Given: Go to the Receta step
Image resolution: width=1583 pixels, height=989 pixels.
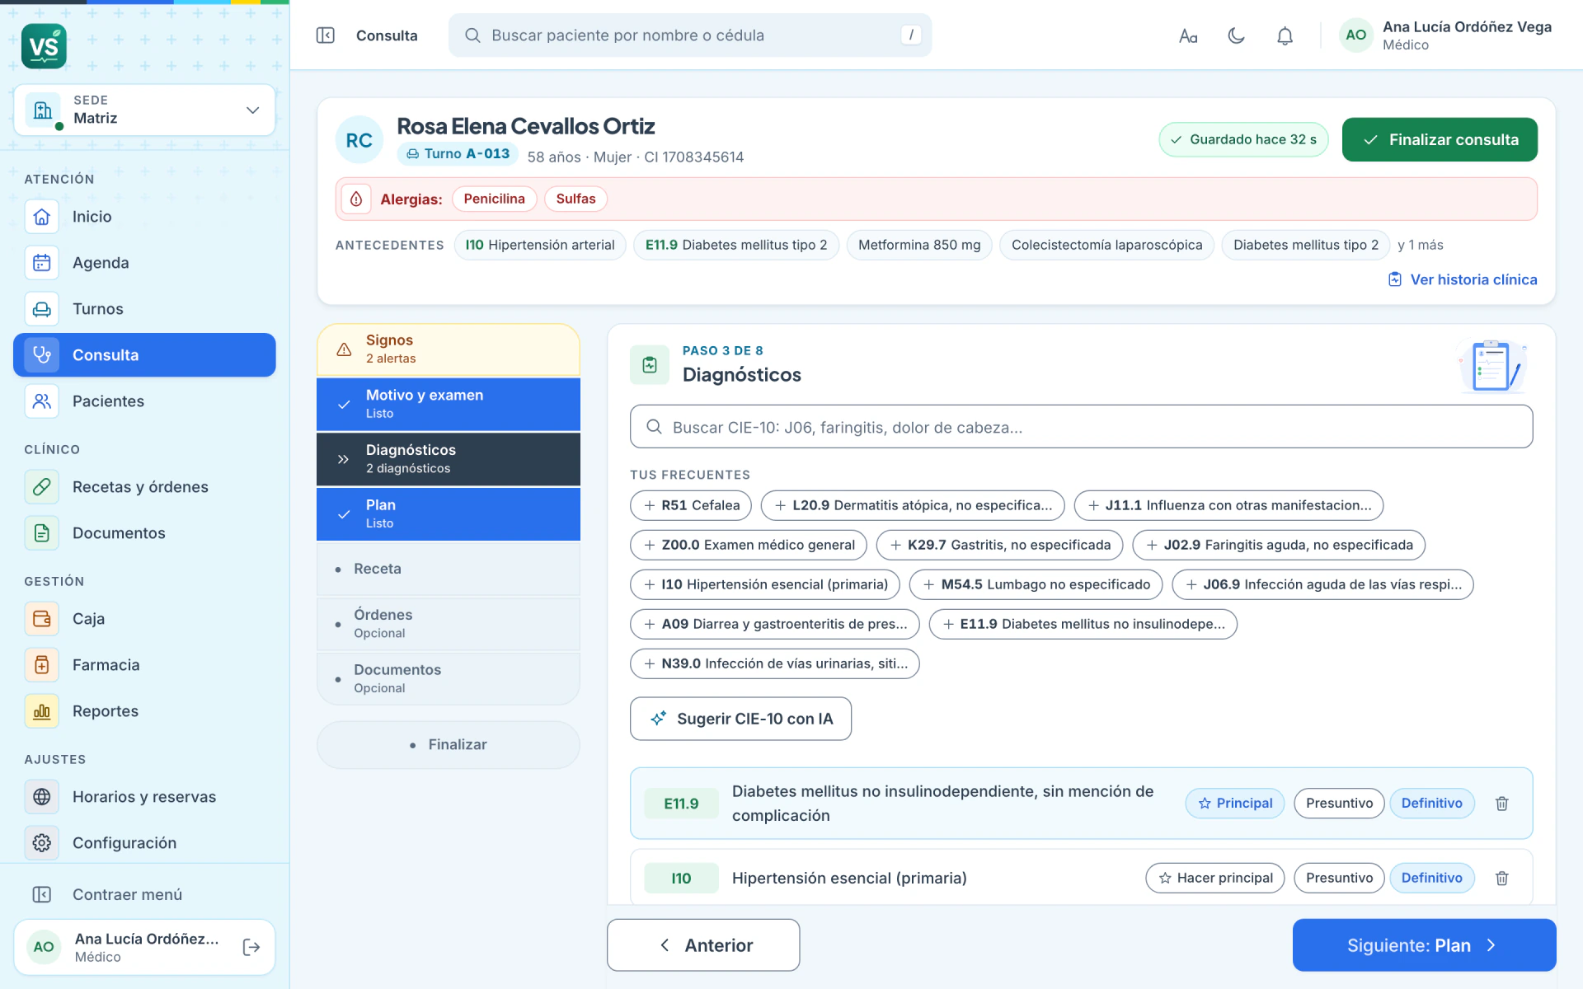Looking at the screenshot, I should [x=449, y=569].
